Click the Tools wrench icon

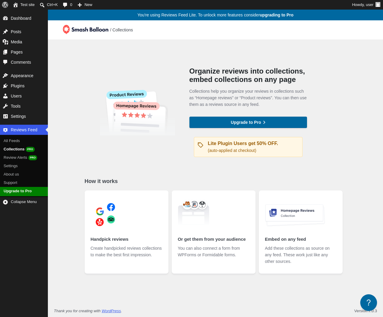[5, 106]
